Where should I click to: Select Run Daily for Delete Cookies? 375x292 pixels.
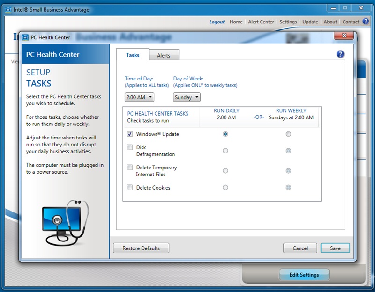click(x=225, y=188)
